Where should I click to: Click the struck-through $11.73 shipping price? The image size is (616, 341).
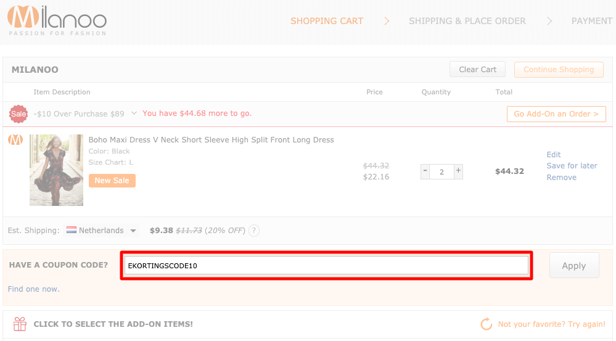click(x=189, y=231)
